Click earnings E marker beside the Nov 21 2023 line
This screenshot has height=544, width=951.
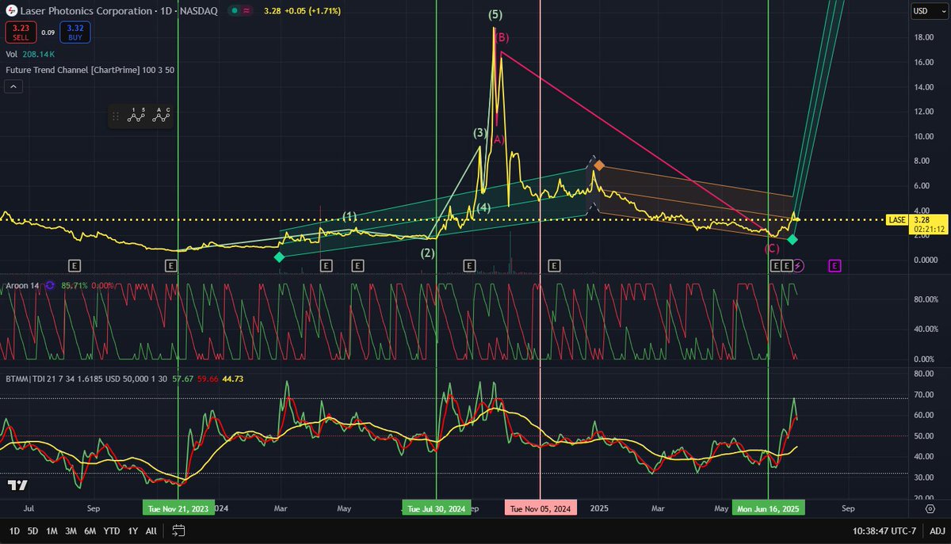170,265
